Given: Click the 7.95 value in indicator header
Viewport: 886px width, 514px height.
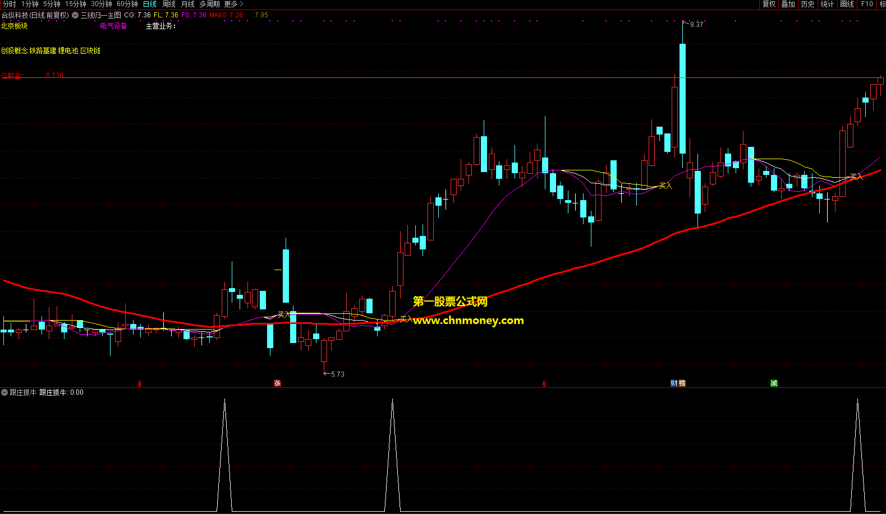Looking at the screenshot, I should (x=261, y=15).
